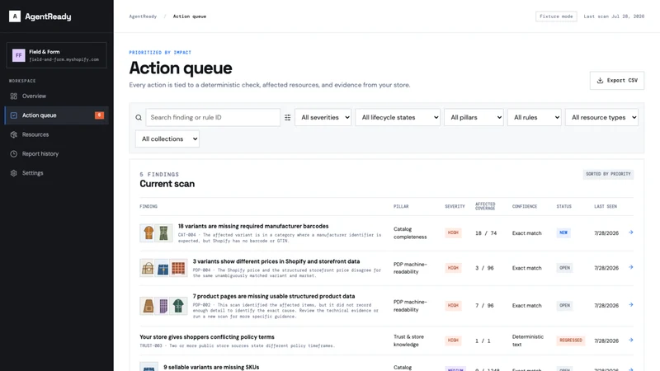Image resolution: width=660 pixels, height=371 pixels.
Task: Click the Finding column header
Action: (x=148, y=207)
